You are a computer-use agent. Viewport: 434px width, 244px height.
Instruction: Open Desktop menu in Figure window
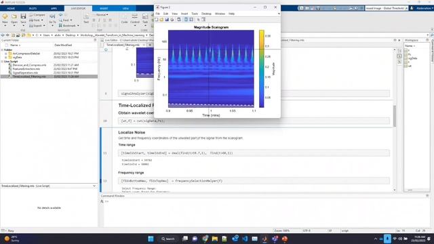coord(206,14)
